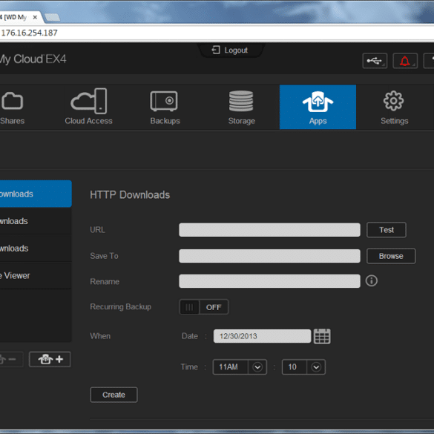The height and width of the screenshot is (434, 434).
Task: Open the Backups section
Action: pos(165,108)
